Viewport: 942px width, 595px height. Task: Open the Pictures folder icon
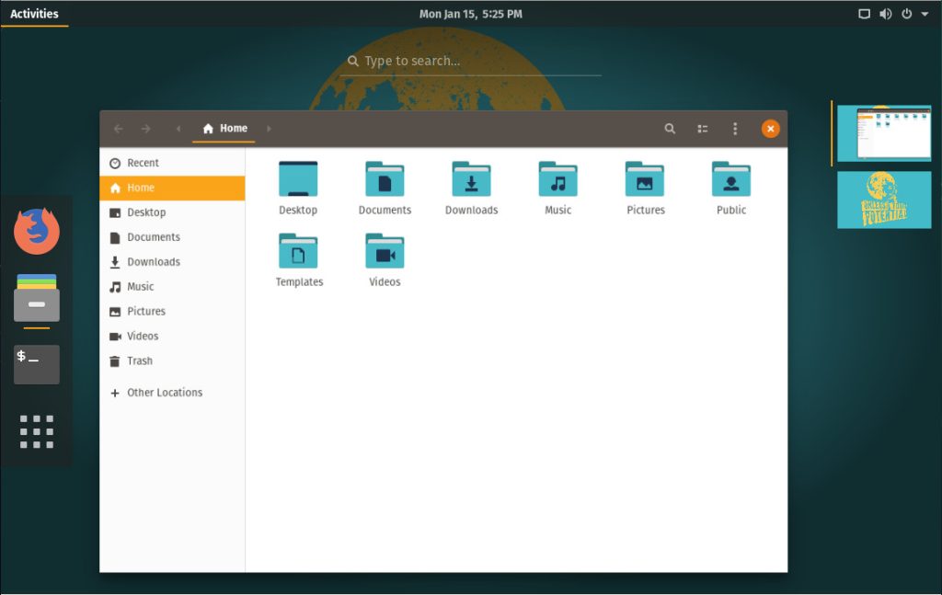pyautogui.click(x=645, y=179)
